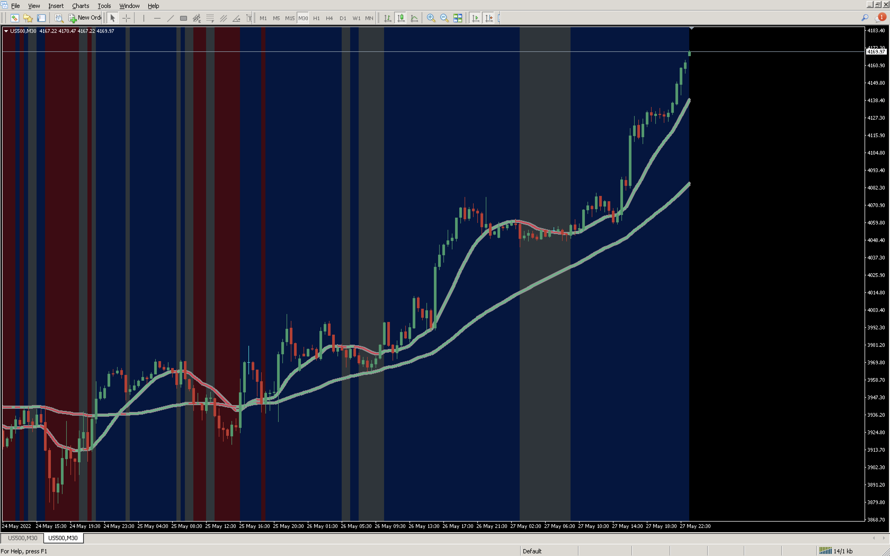
Task: Select the Draw Rectangle shape tool
Action: (184, 18)
